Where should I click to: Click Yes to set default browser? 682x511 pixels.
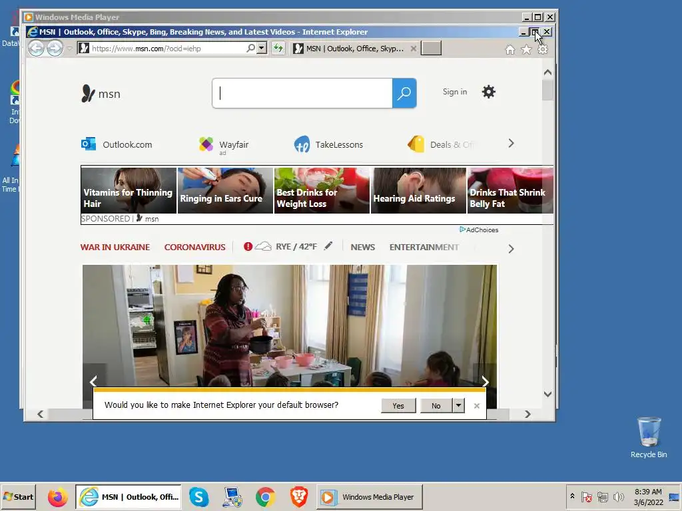pyautogui.click(x=398, y=405)
